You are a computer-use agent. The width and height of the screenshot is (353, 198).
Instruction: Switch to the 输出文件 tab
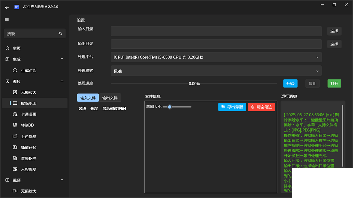point(110,98)
